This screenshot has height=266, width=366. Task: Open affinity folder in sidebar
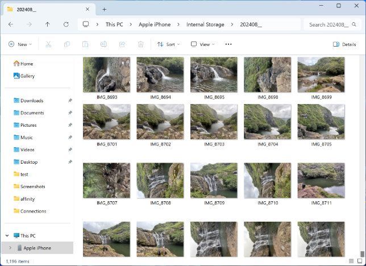pos(24,199)
